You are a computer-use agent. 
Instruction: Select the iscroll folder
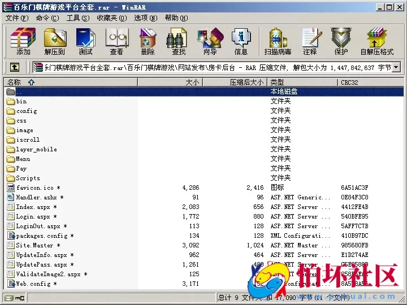click(x=23, y=140)
